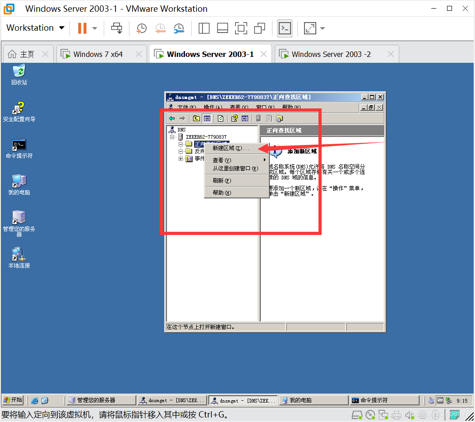Choose 刷新(F) from the context menu
The width and height of the screenshot is (475, 422).
236,181
